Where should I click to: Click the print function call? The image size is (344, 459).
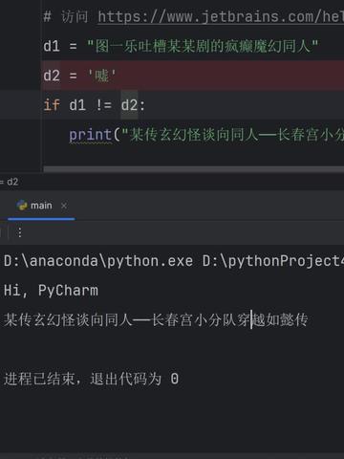91,135
